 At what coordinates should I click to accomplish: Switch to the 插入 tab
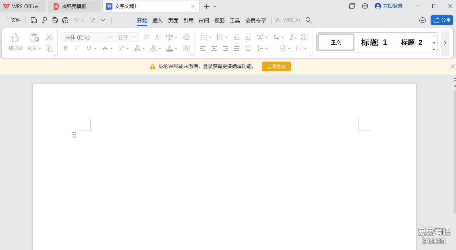point(158,21)
